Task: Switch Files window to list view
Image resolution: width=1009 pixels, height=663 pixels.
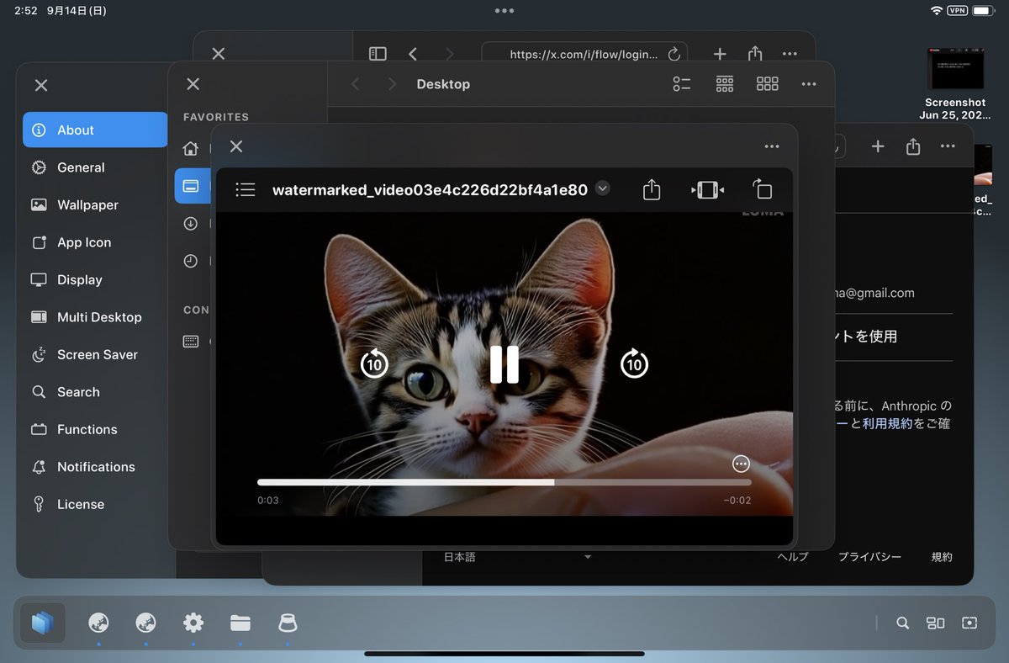Action: 682,84
